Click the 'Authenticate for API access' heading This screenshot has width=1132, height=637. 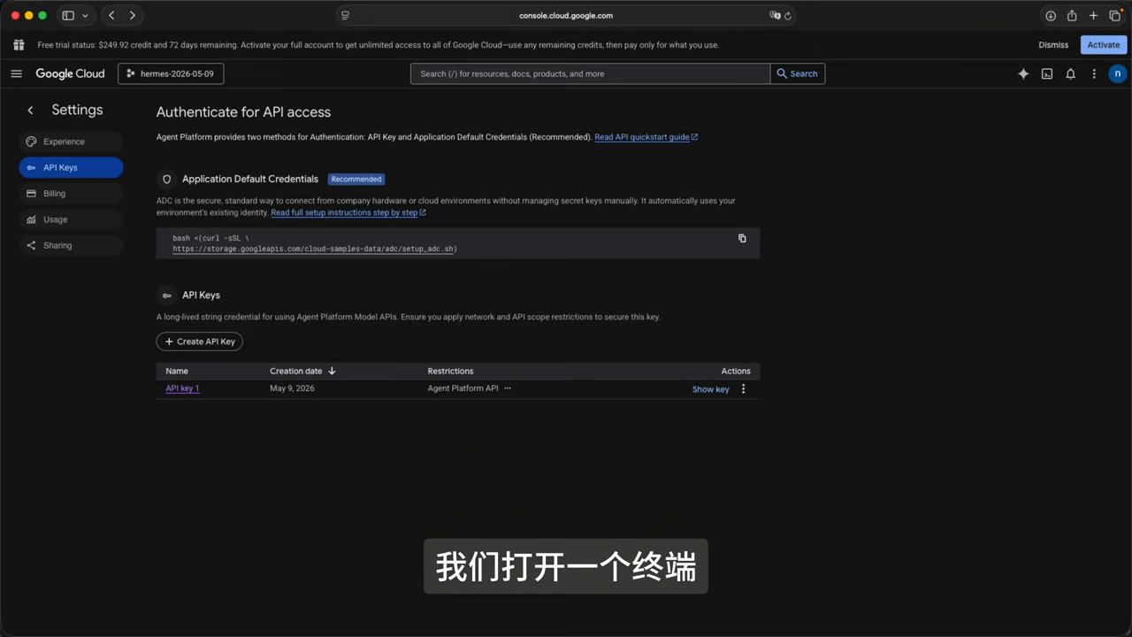(x=243, y=112)
